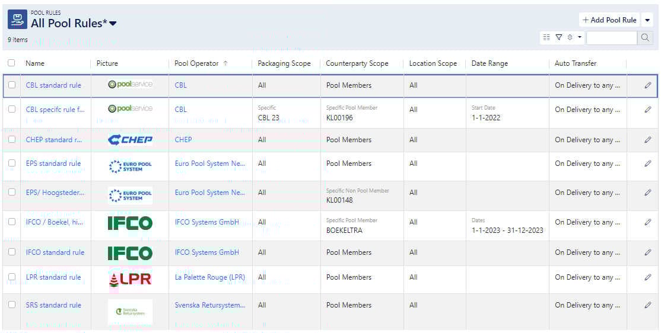661x333 pixels.
Task: Click the Name column header
Action: [x=35, y=63]
